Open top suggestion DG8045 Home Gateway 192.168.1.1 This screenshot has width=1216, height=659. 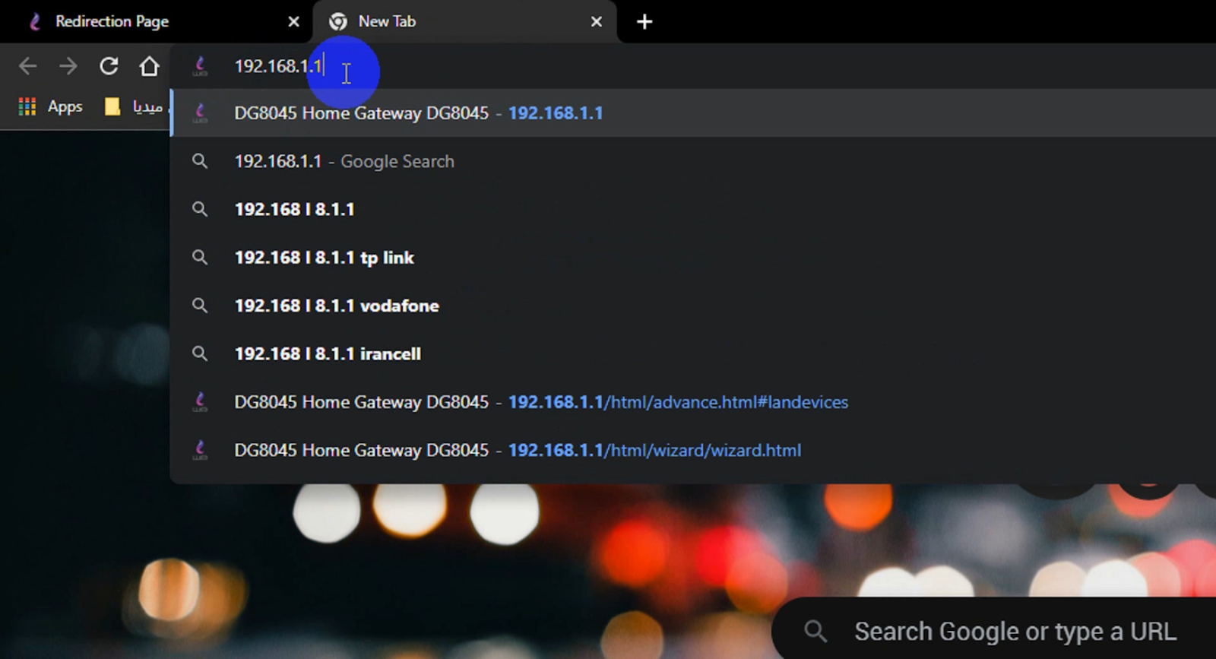(x=694, y=113)
